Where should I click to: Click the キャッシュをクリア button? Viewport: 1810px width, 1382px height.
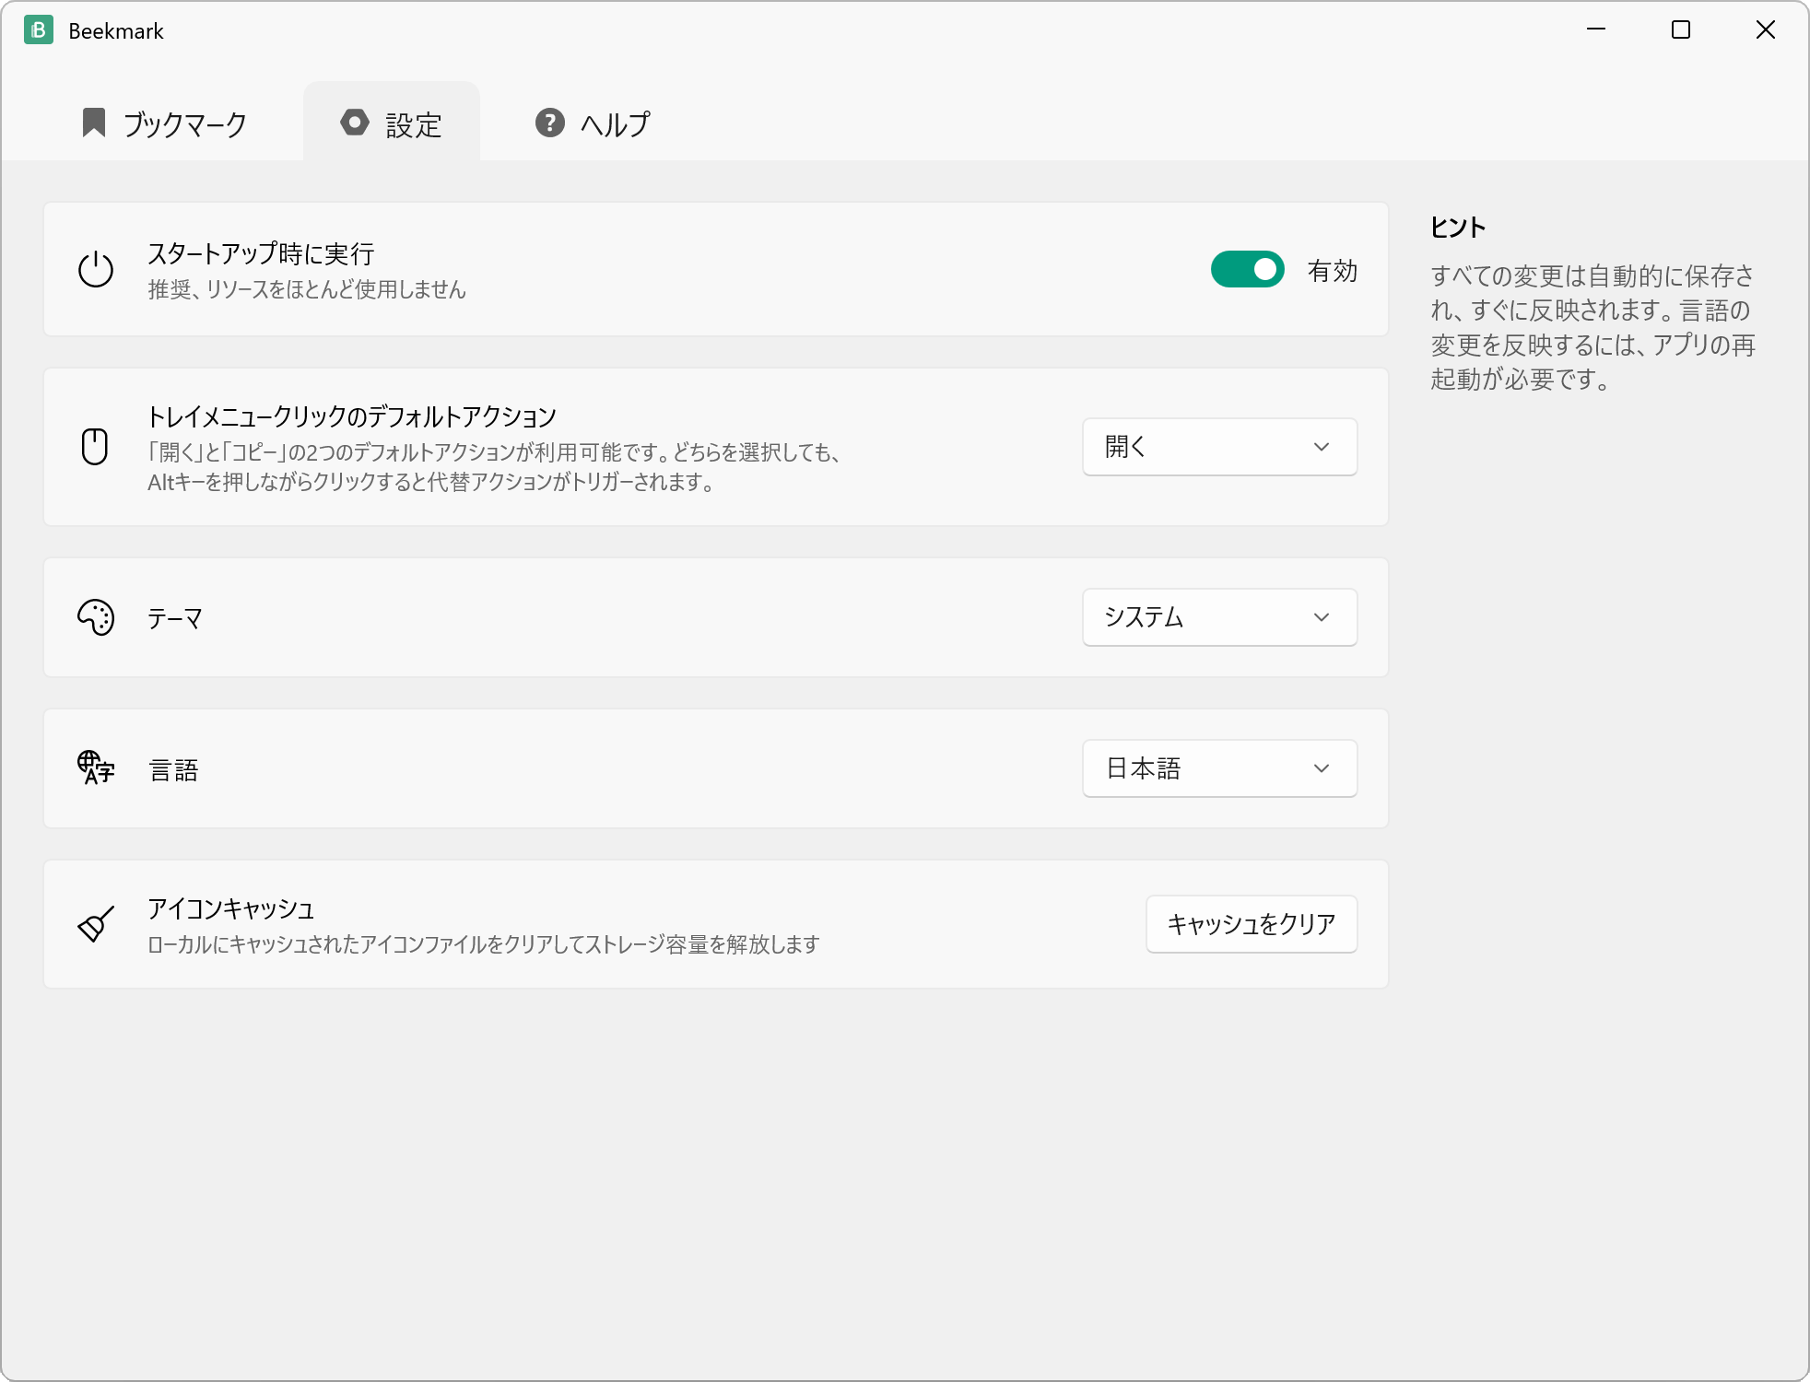tap(1252, 924)
